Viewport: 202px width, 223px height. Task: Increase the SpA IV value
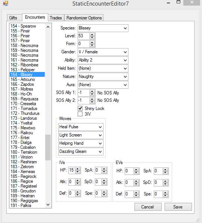pyautogui.click(x=104, y=169)
